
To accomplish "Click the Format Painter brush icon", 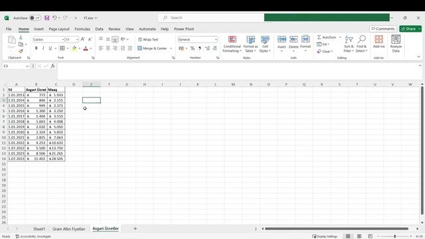I will click(x=21, y=51).
